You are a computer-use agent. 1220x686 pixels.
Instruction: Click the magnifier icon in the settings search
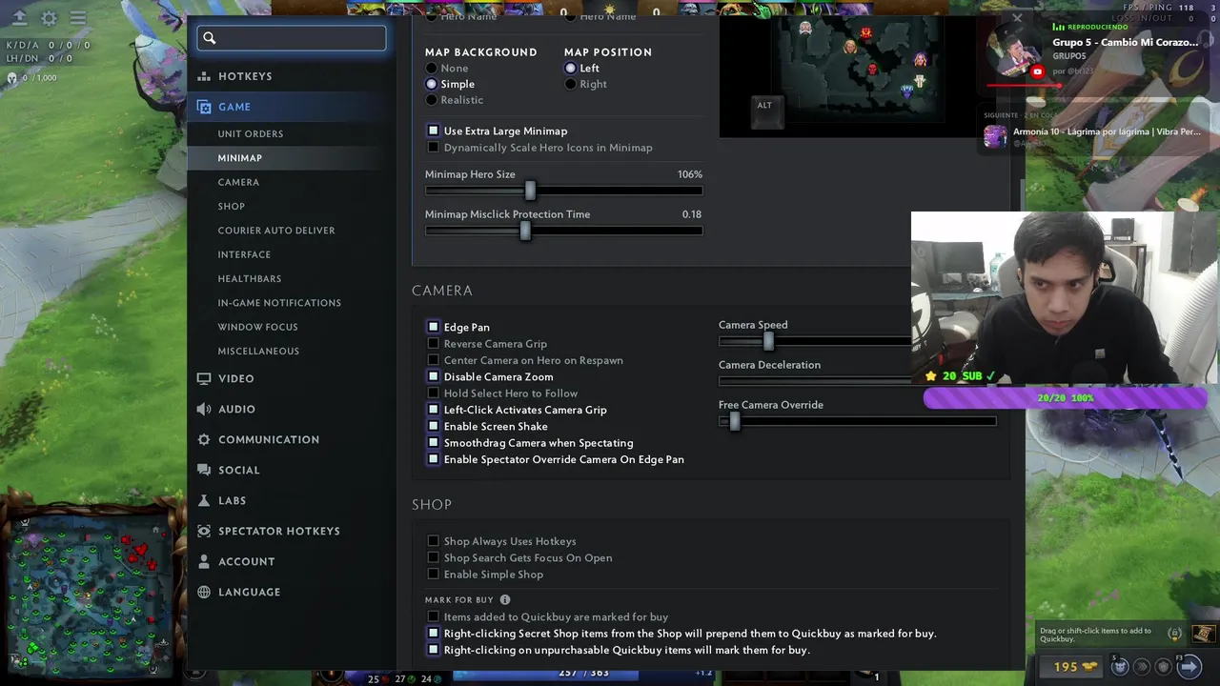pyautogui.click(x=210, y=38)
